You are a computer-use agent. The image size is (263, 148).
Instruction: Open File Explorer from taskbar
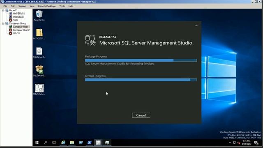(x=72, y=143)
